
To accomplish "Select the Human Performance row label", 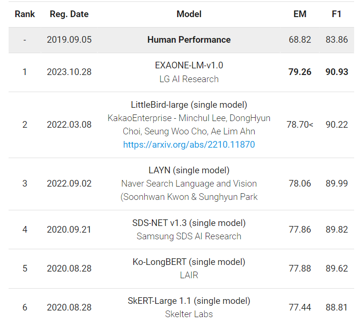I will click(x=189, y=40).
